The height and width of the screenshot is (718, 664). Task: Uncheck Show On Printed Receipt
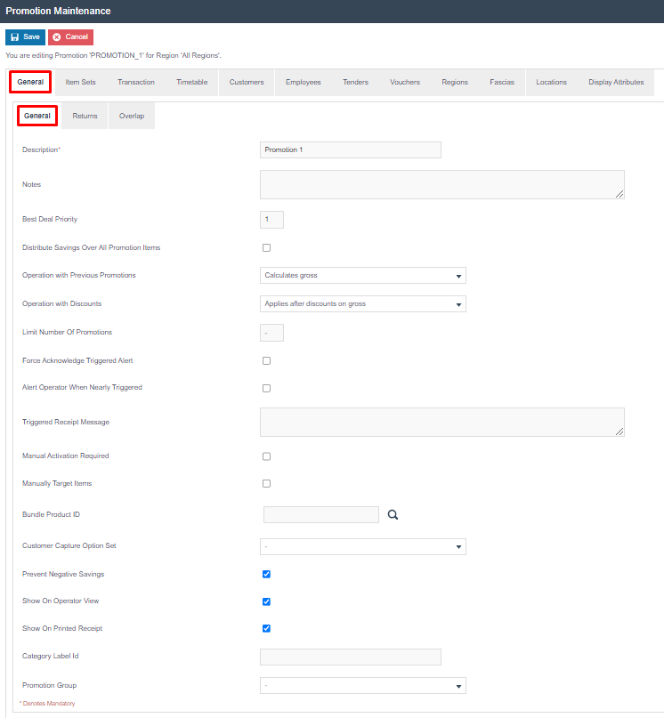(x=266, y=628)
